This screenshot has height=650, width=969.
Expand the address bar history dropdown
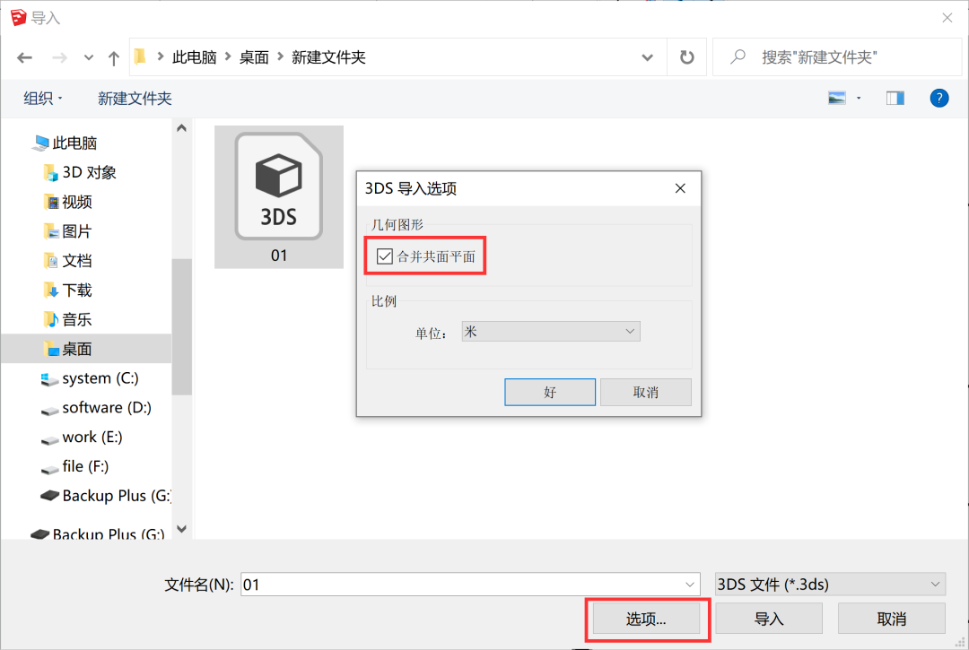[647, 57]
